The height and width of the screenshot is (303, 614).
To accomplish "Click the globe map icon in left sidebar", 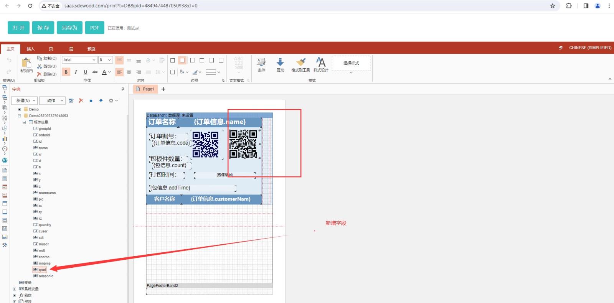I will tap(5, 160).
